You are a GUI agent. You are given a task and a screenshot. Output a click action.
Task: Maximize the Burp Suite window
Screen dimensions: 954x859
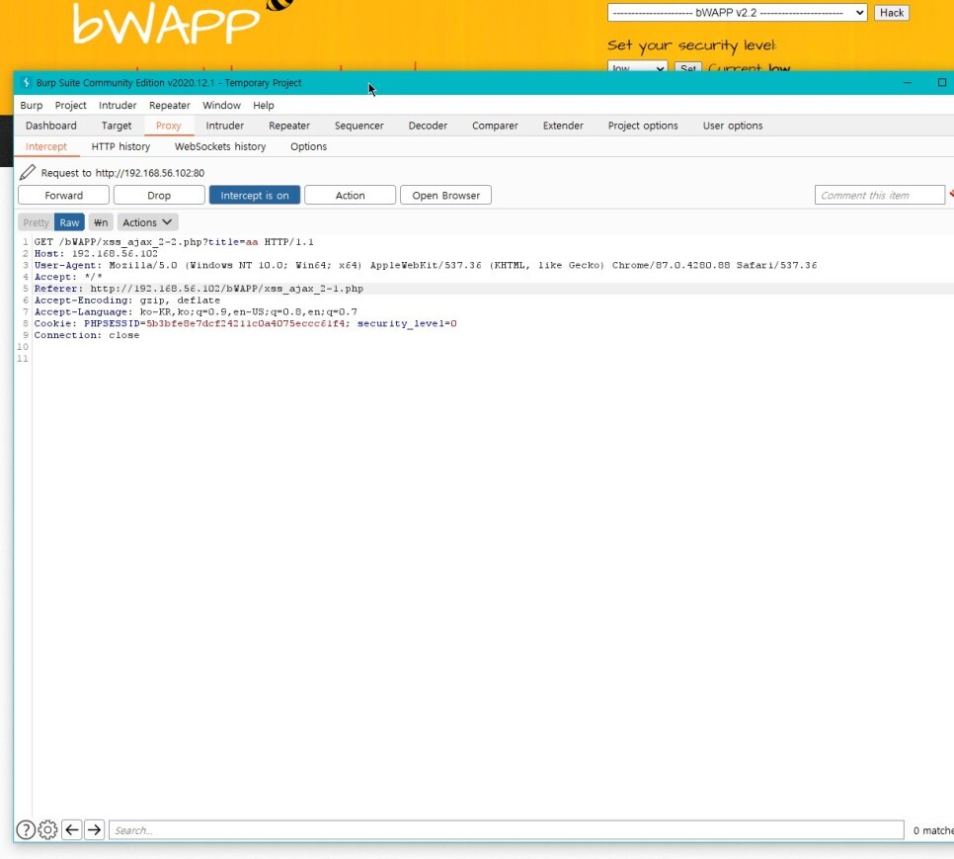pos(942,82)
